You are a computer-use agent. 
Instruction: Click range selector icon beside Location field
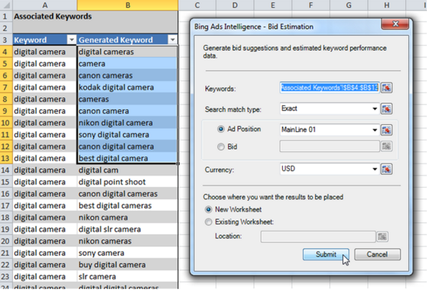(383, 237)
